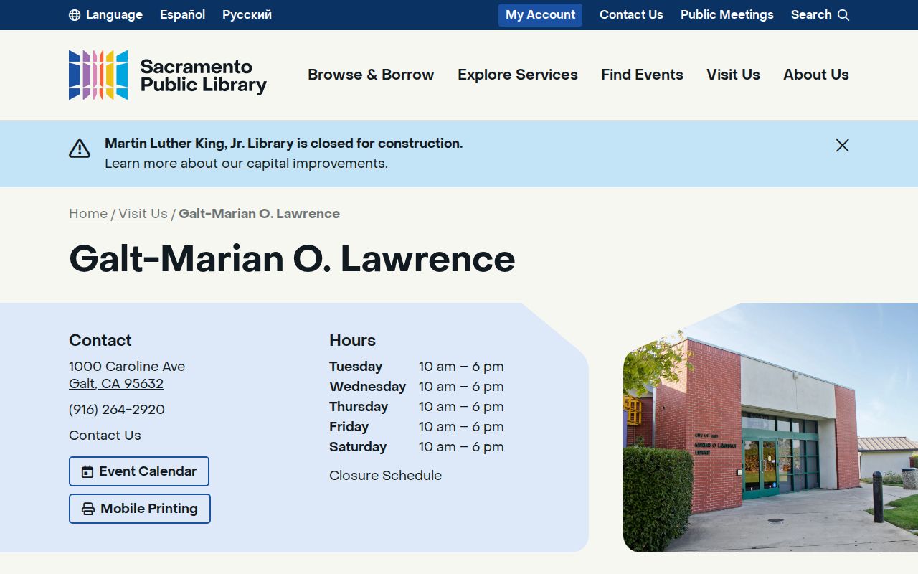The height and width of the screenshot is (574, 918).
Task: Click the Hours section heading
Action: pos(352,340)
